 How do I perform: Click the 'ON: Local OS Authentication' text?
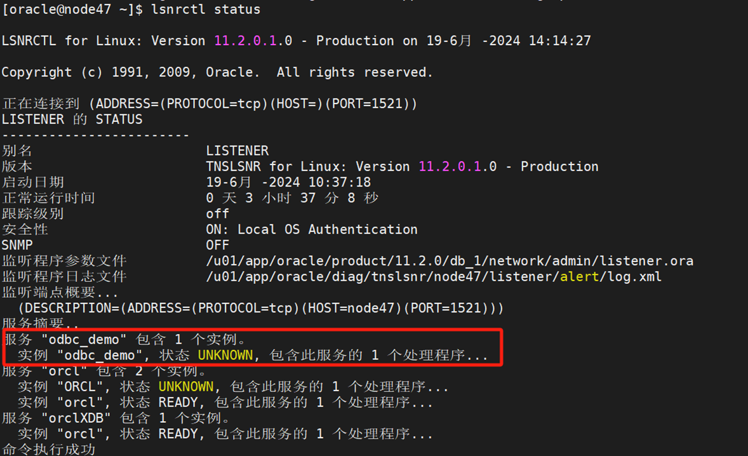click(x=311, y=229)
